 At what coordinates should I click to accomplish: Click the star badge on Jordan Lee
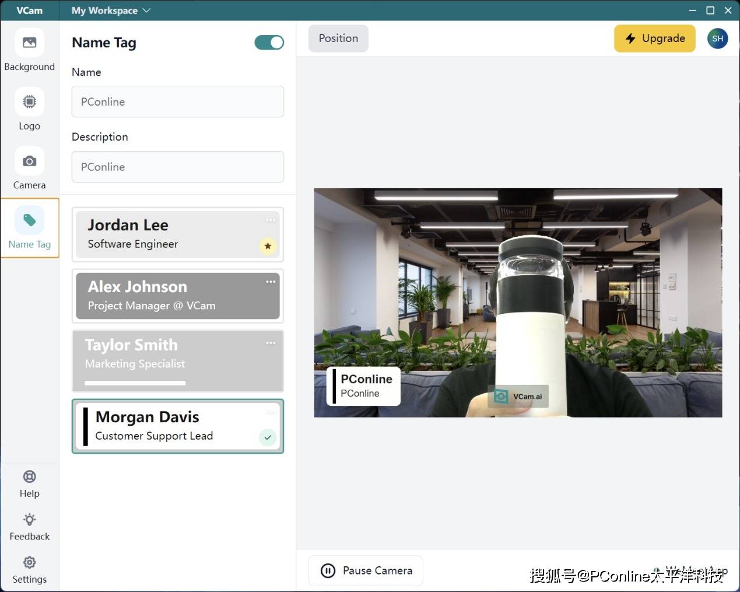[x=268, y=246]
